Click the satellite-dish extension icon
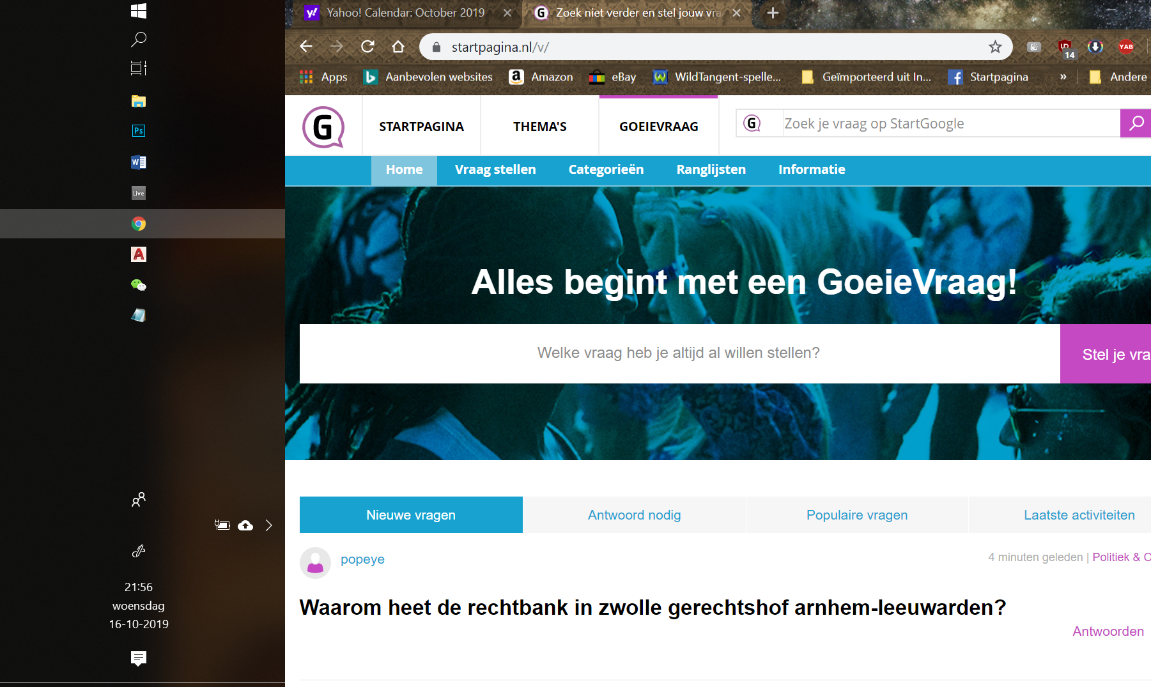Viewport: 1151px width, 687px height. click(1035, 46)
